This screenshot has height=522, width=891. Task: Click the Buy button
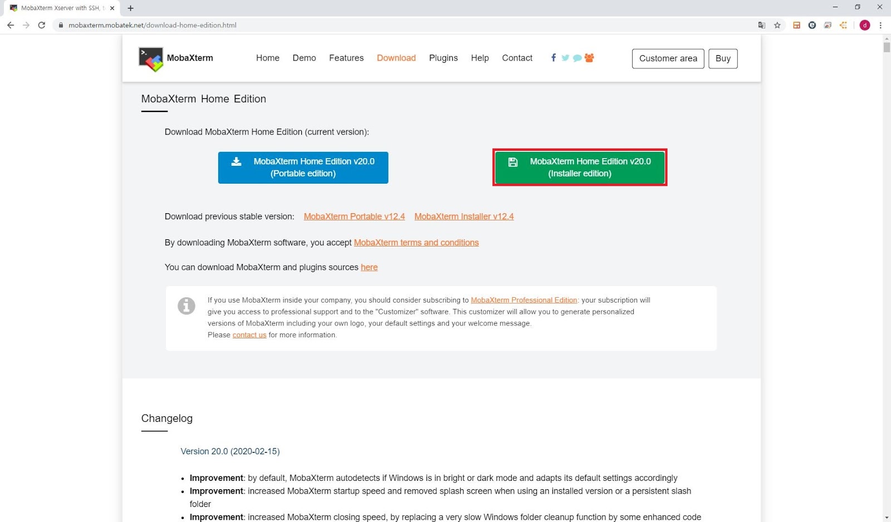(723, 58)
